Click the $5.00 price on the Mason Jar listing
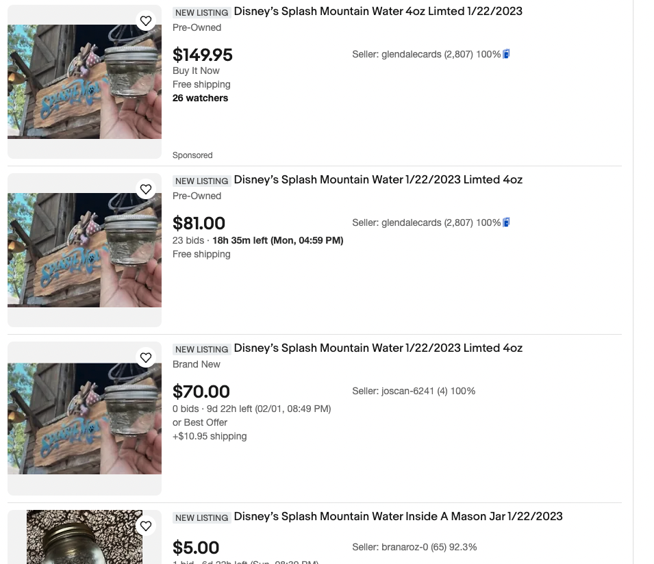Viewport: 654px width, 564px height. point(196,548)
